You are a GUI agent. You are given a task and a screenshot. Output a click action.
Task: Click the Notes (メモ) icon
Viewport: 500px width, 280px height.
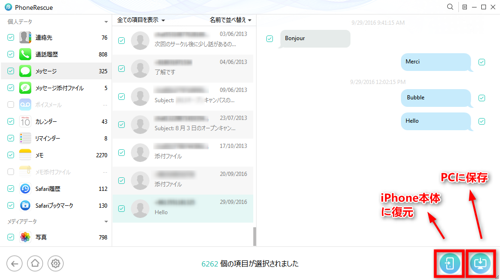click(25, 155)
